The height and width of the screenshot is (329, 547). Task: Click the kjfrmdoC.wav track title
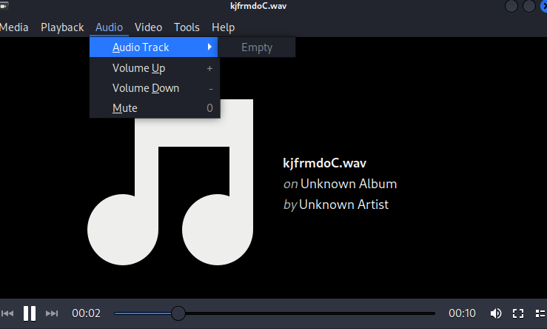[x=324, y=163]
